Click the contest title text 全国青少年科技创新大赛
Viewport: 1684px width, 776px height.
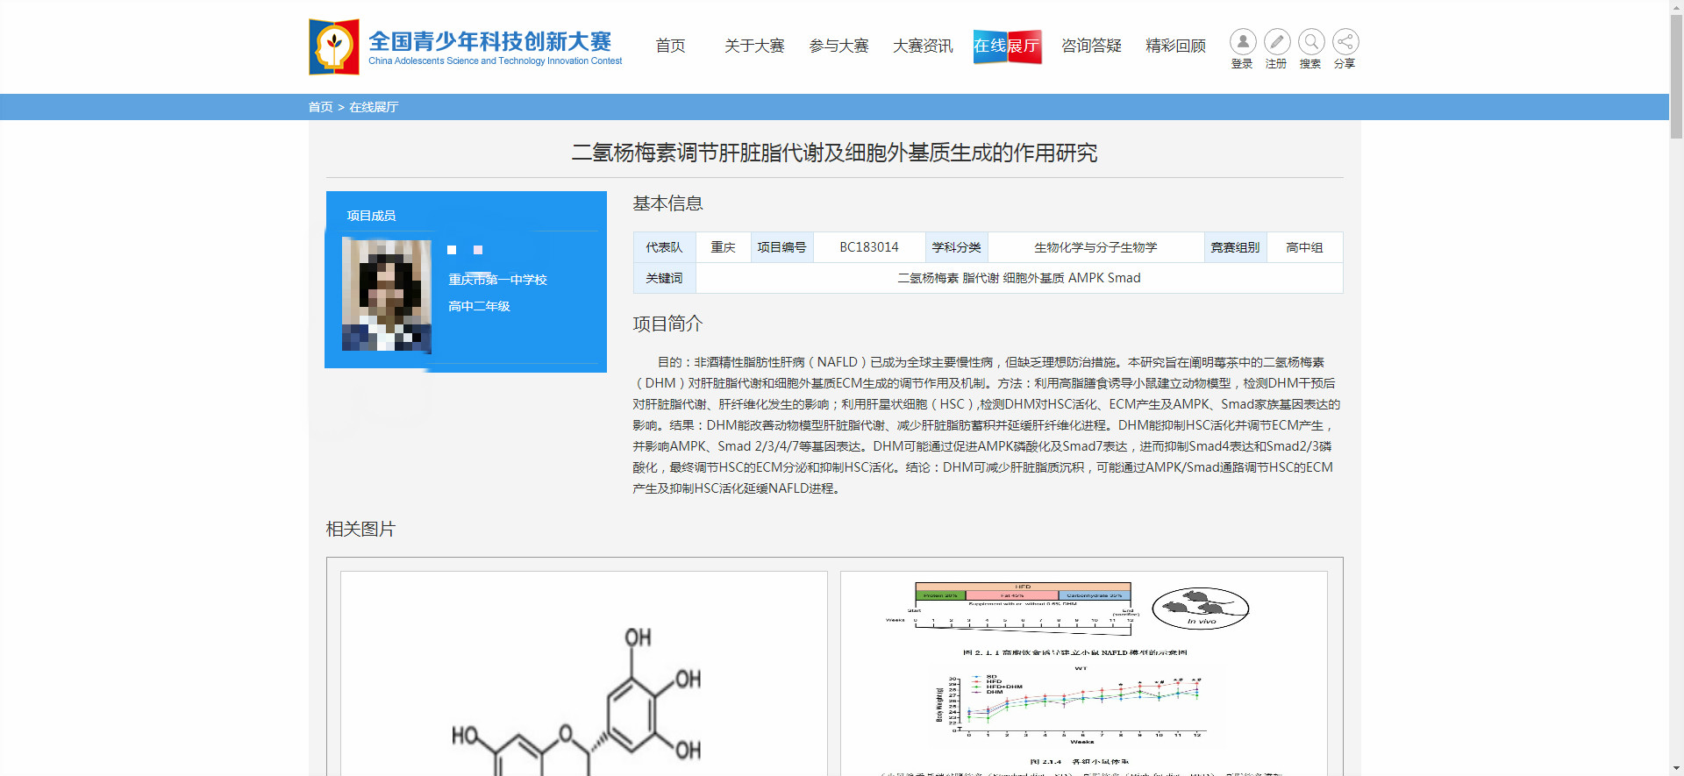pos(489,41)
